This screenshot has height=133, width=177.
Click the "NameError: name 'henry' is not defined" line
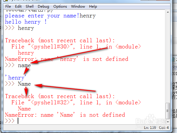(67, 59)
